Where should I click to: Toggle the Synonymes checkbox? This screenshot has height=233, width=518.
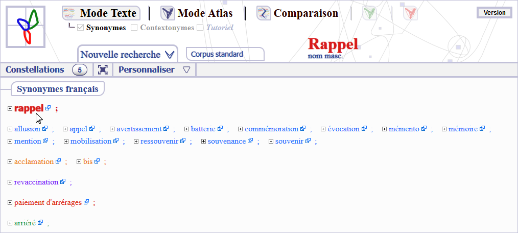(80, 28)
